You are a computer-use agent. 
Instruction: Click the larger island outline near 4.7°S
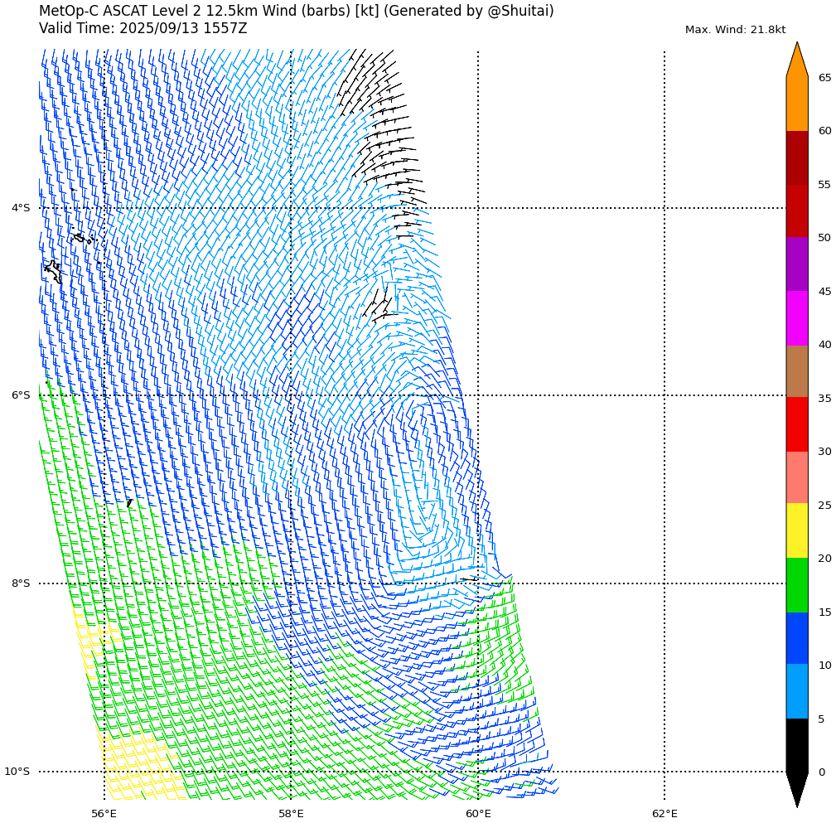[x=53, y=272]
